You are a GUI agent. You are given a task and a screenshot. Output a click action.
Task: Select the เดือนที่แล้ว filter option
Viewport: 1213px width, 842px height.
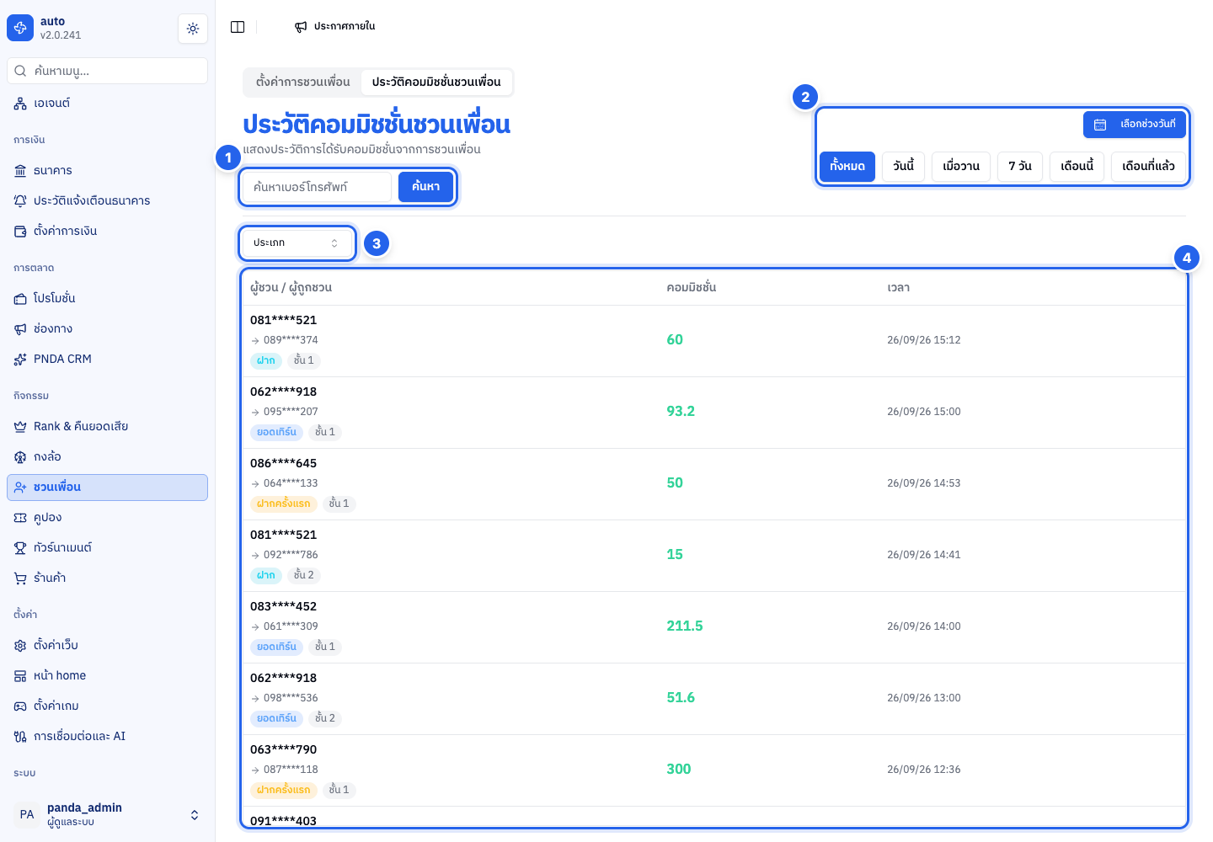[1148, 167]
